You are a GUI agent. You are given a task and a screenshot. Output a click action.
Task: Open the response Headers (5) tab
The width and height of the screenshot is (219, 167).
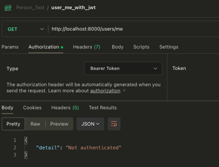[65, 108]
